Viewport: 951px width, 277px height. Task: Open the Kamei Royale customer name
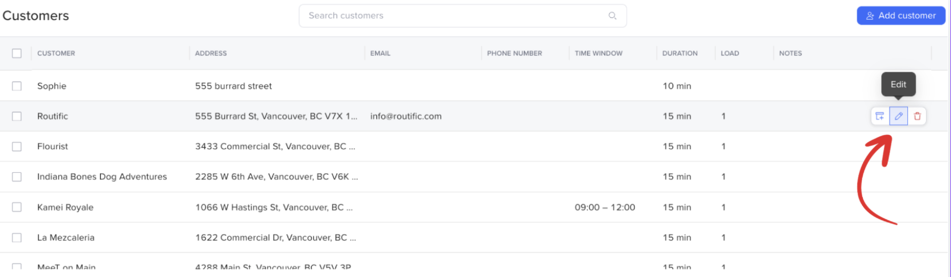(x=65, y=207)
